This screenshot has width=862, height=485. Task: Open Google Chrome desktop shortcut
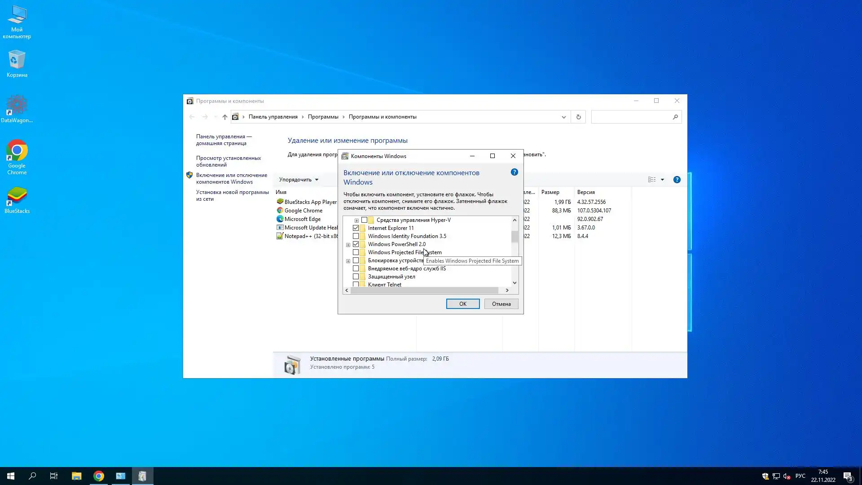pos(17,157)
